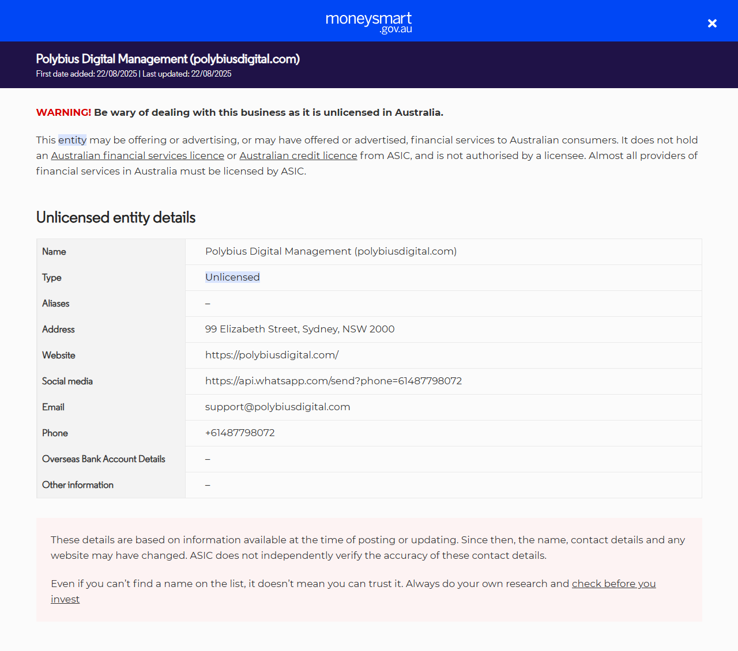The width and height of the screenshot is (738, 651).
Task: Click the highlighted word 'entity' in paragraph
Action: [x=72, y=140]
